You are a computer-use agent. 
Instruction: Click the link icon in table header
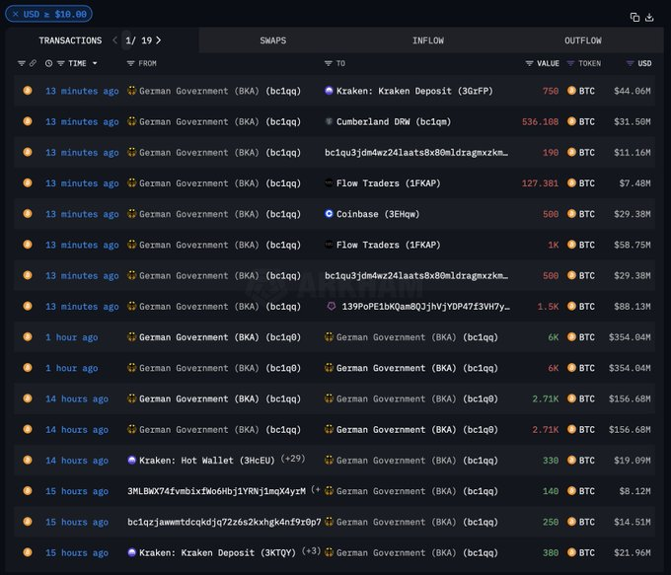point(33,63)
